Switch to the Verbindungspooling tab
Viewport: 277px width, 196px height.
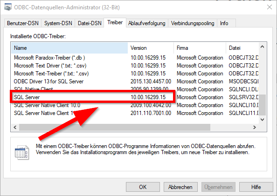click(x=193, y=23)
